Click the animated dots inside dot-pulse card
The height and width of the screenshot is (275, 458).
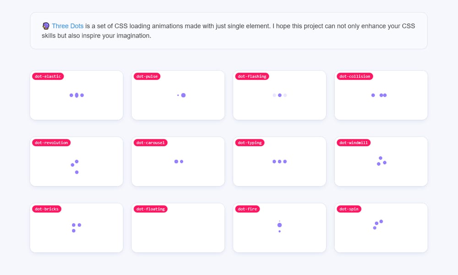181,95
